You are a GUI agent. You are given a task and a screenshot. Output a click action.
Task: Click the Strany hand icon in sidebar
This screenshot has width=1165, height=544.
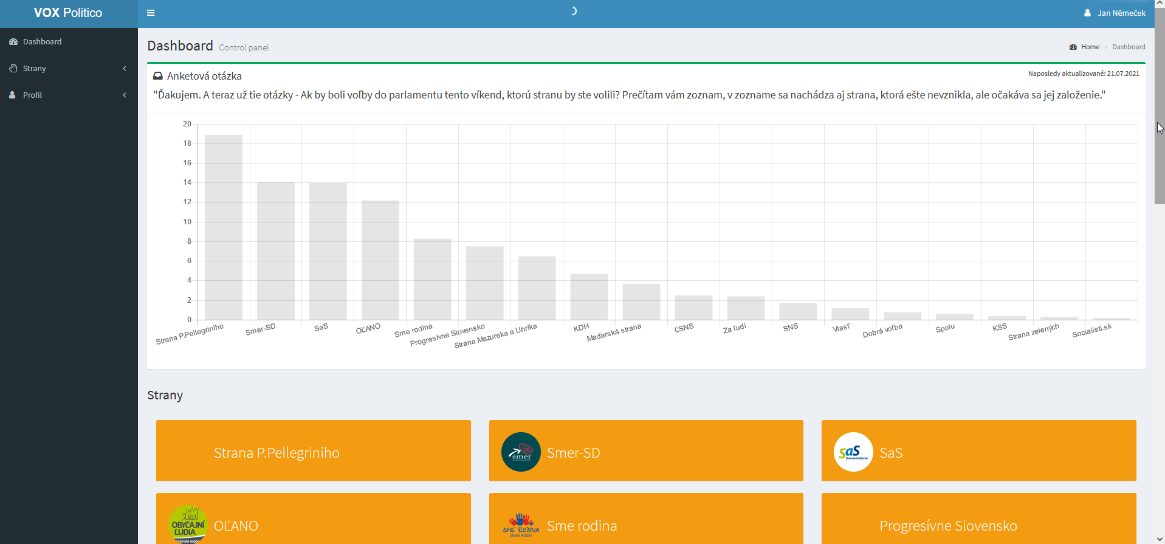(x=13, y=69)
